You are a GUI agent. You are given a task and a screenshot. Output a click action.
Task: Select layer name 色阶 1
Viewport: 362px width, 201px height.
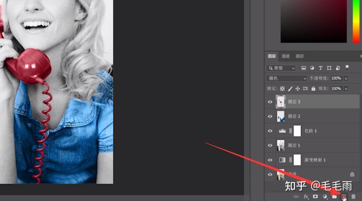click(x=311, y=131)
